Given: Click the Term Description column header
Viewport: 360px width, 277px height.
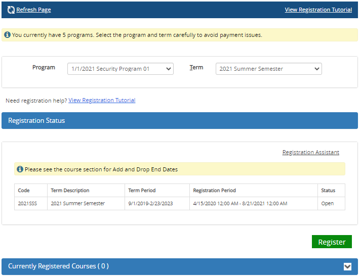Looking at the screenshot, I should [70, 191].
